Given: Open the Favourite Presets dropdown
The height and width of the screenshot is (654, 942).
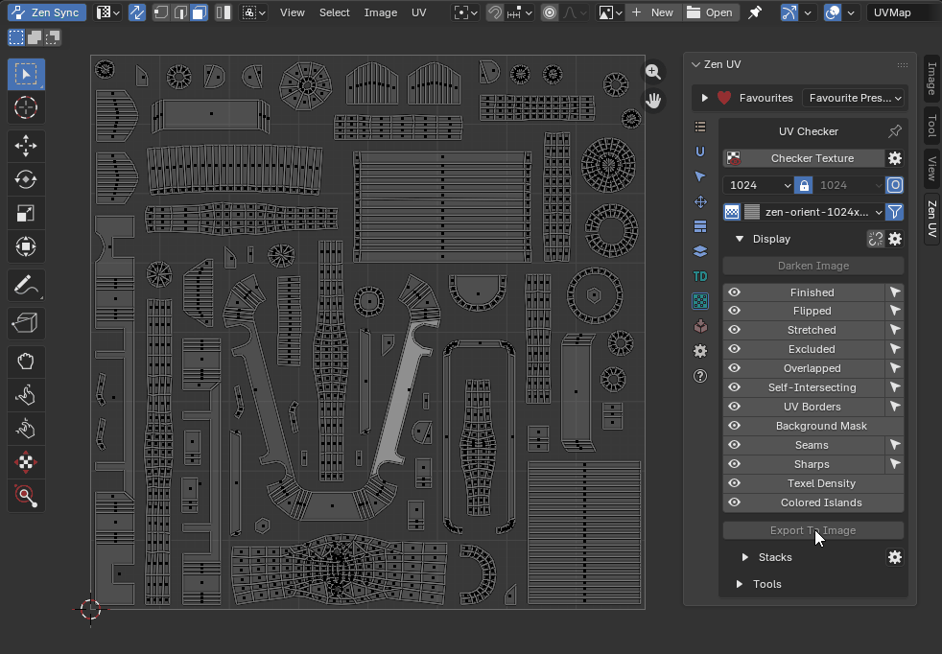Looking at the screenshot, I should tap(853, 98).
